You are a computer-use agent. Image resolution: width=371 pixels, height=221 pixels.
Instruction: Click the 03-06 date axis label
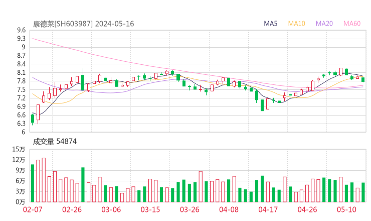coord(111,209)
